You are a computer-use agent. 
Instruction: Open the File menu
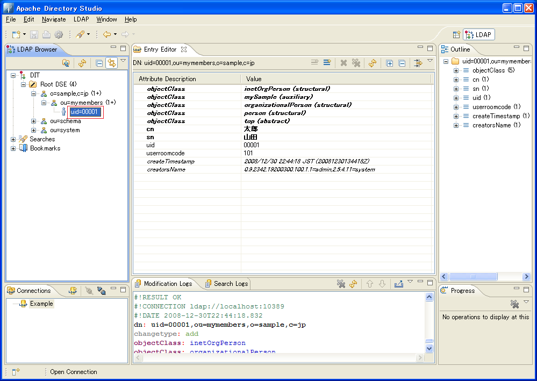click(x=11, y=19)
